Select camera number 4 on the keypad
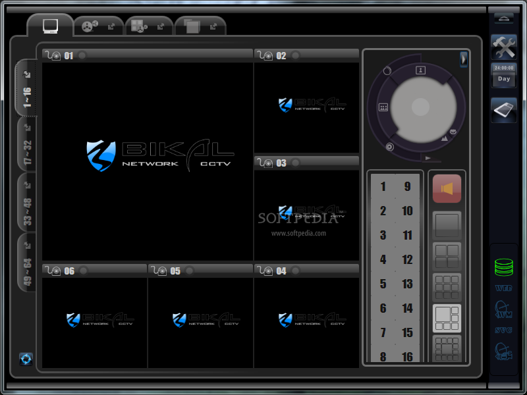 pyautogui.click(x=383, y=259)
